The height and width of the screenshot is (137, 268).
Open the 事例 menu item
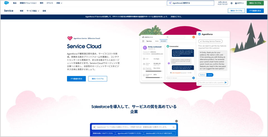point(42,3)
